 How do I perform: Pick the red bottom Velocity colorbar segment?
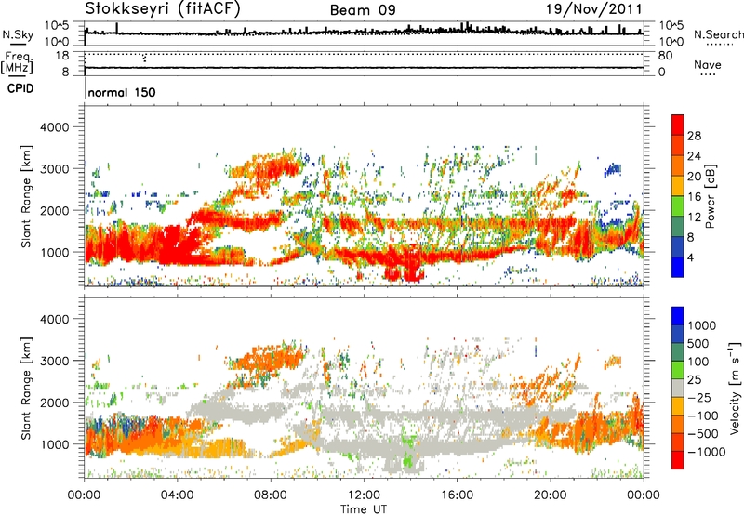pos(678,460)
